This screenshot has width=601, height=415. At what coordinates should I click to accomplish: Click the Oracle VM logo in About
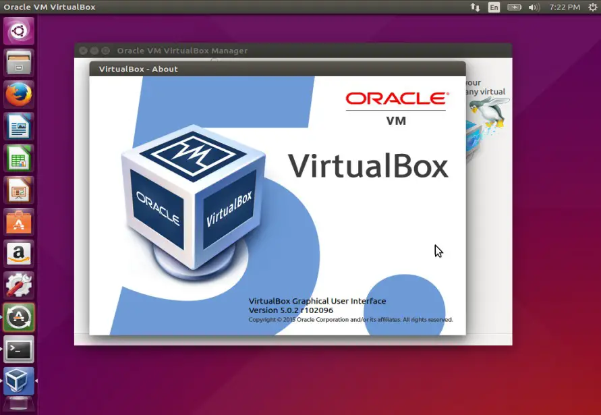[397, 109]
